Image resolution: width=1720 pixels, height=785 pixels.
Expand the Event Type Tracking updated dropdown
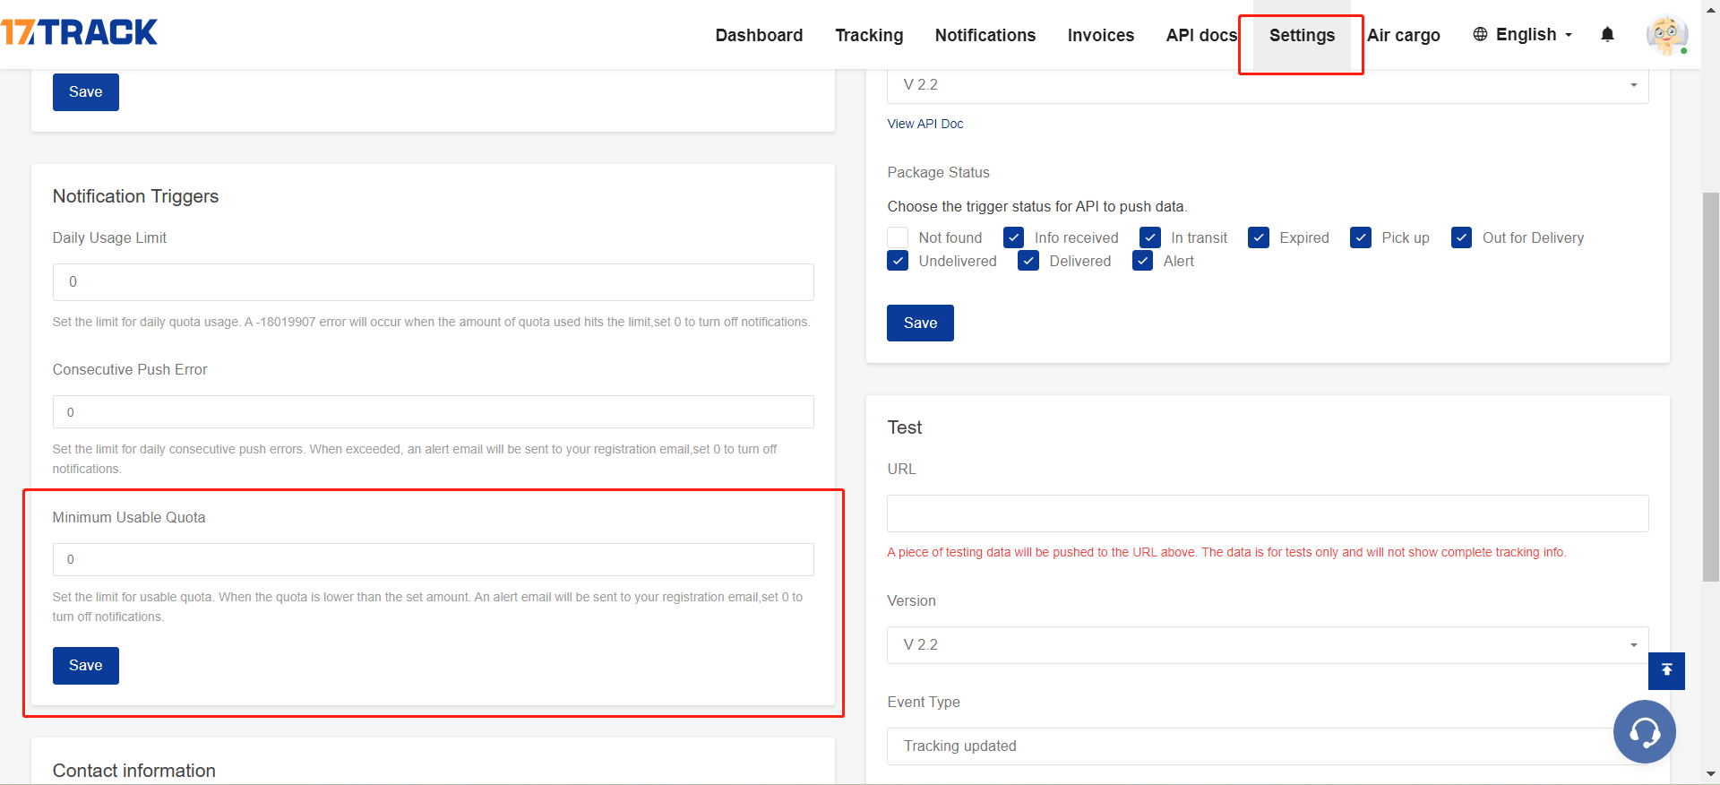pos(1254,746)
